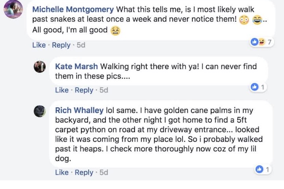Open Rich Whalley's profile avatar

(39, 111)
